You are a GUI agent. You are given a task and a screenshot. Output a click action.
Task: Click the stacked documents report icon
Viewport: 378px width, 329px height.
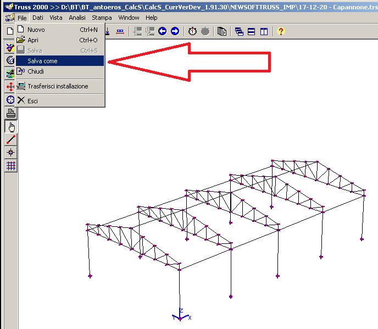(x=222, y=31)
